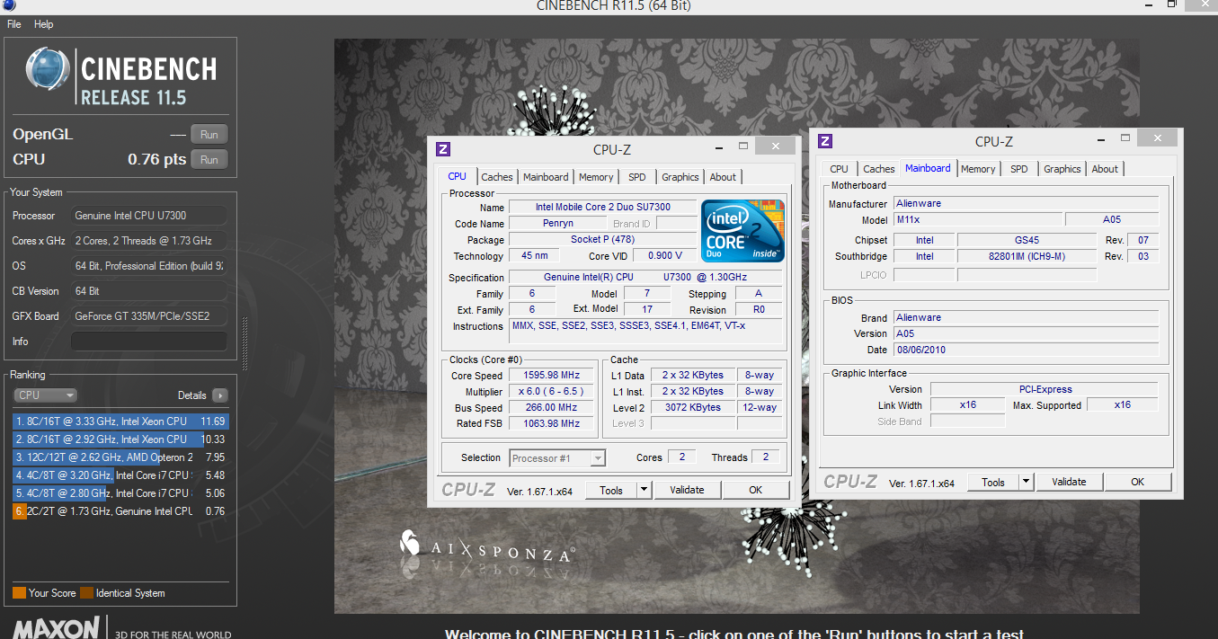Select SPD tab in right CPU-Z window
The height and width of the screenshot is (639, 1218).
pyautogui.click(x=1019, y=169)
